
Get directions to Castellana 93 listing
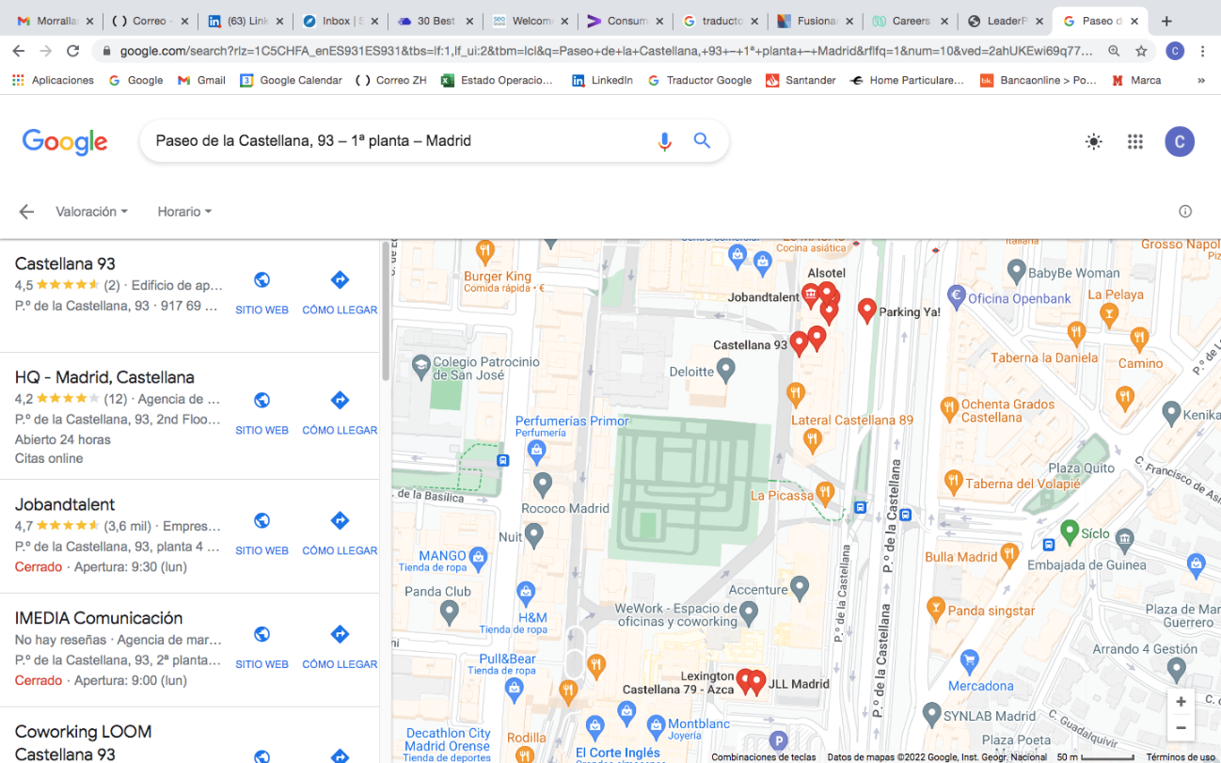[340, 279]
